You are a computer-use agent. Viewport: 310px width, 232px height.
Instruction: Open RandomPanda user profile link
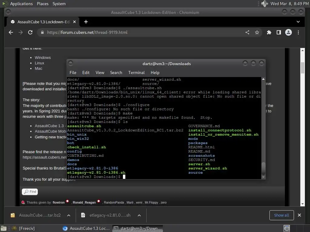coord(114,202)
